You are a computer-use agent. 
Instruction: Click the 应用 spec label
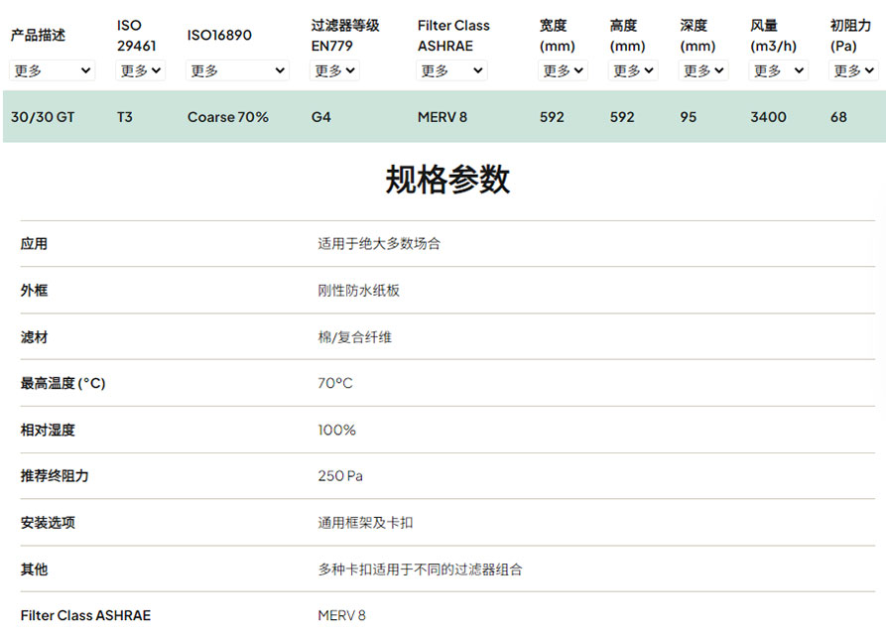tap(34, 244)
